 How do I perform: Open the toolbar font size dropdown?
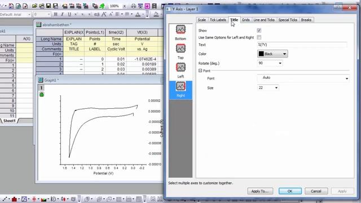click(49, 15)
